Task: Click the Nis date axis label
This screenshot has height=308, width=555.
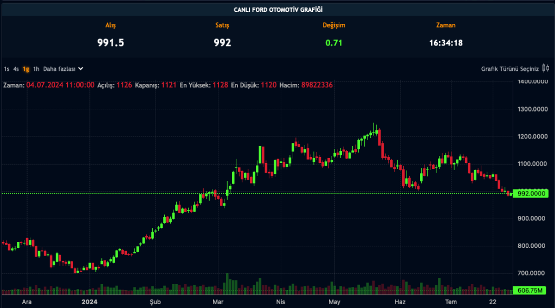Action: pos(280,302)
